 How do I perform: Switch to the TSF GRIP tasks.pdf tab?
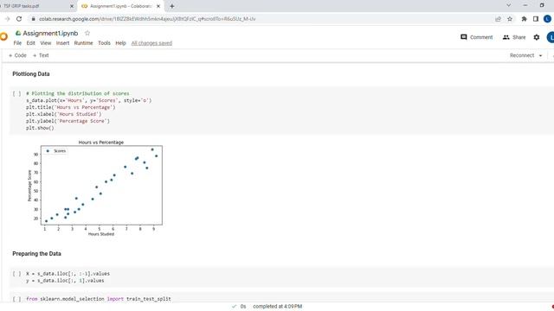35,6
